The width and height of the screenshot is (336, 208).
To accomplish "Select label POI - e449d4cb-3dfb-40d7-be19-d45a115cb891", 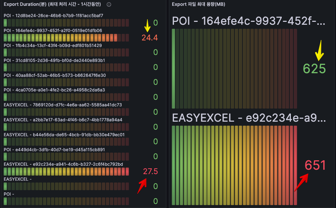I will click(54, 150).
